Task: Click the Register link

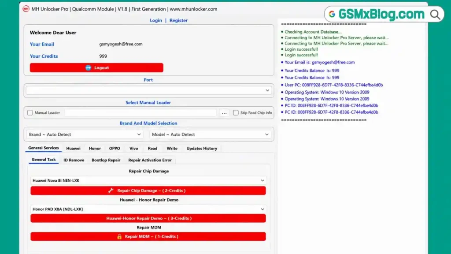Action: (178, 20)
